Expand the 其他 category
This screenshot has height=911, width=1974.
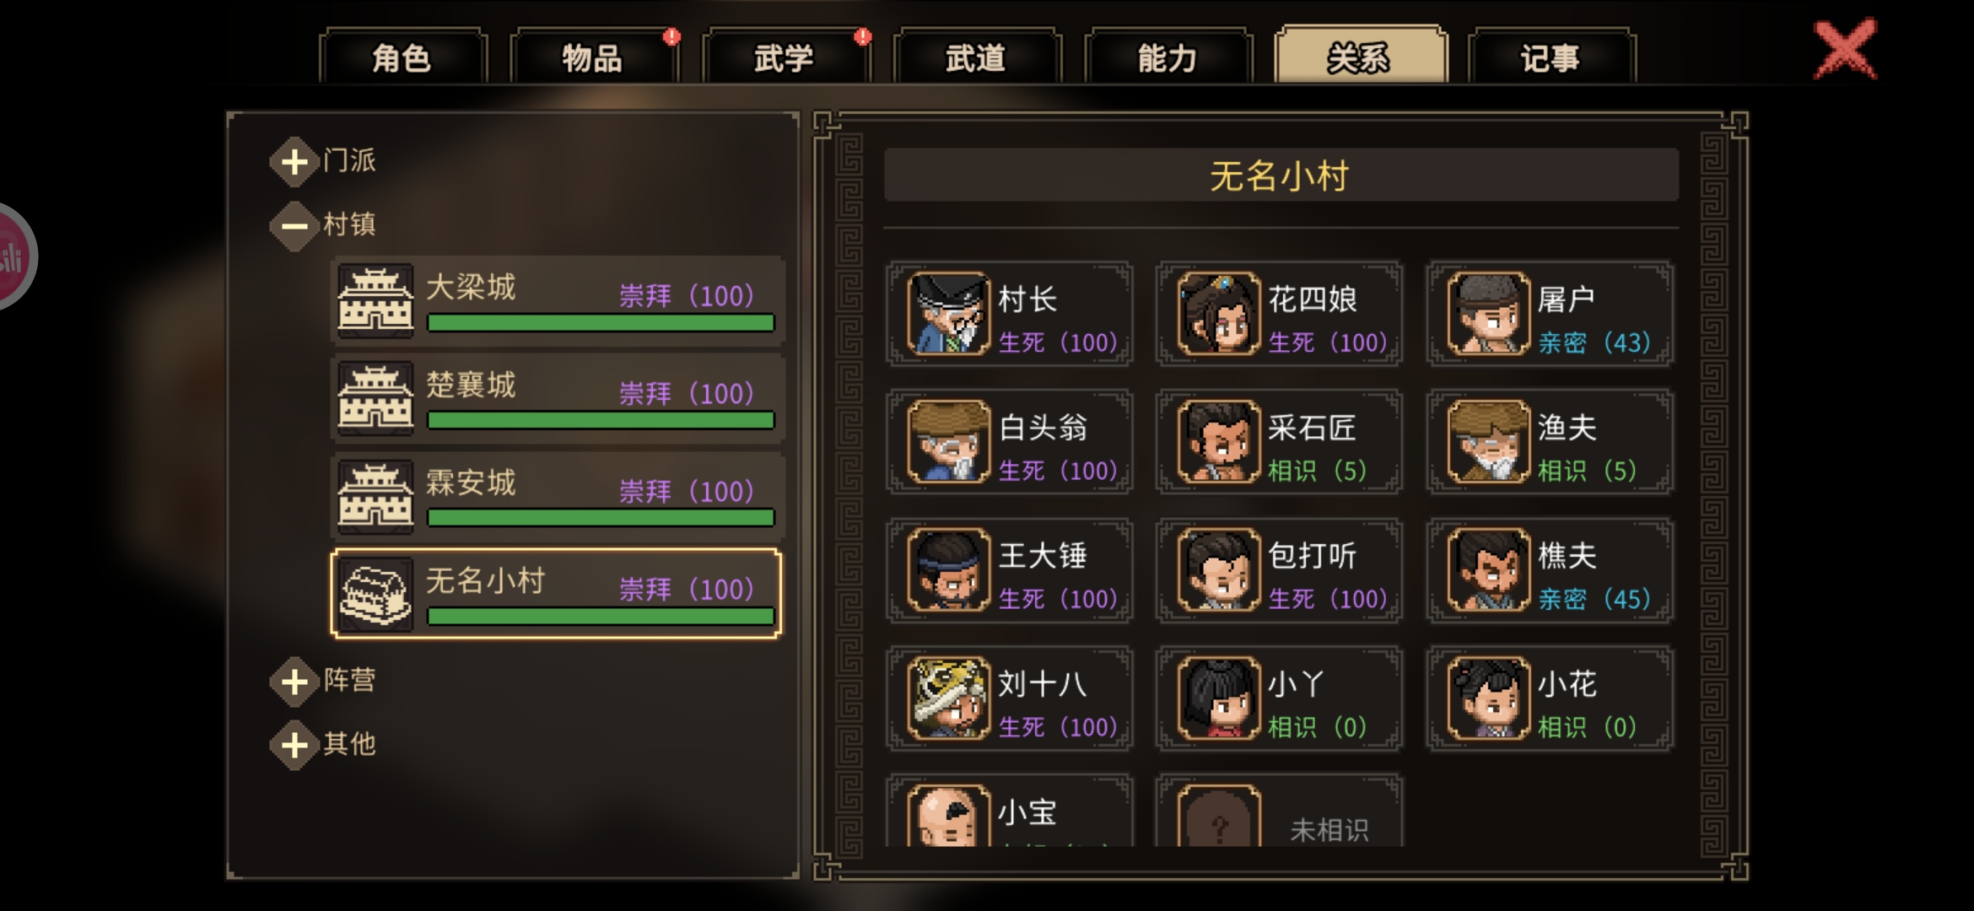pos(294,745)
